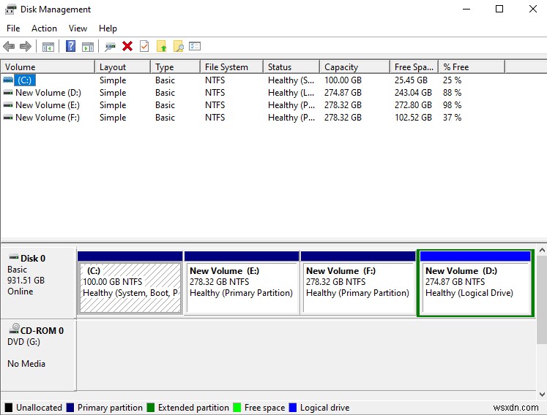Click the 98 % free cell
Image resolution: width=547 pixels, height=415 pixels.
[452, 105]
